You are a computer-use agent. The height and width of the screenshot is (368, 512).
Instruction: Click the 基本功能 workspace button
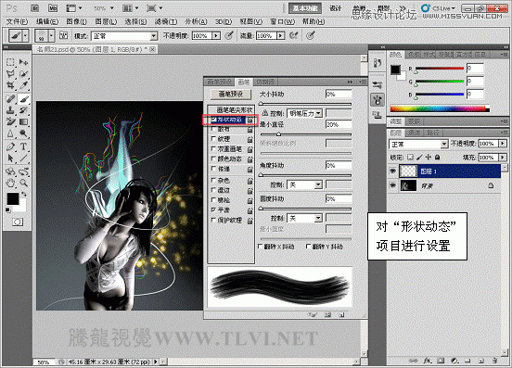click(305, 8)
